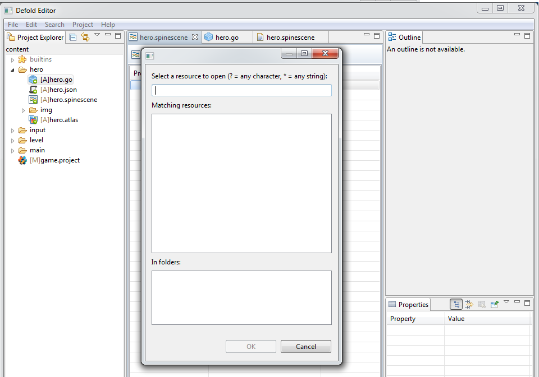Collapse the hero folder
Image resolution: width=539 pixels, height=377 pixels.
point(13,70)
